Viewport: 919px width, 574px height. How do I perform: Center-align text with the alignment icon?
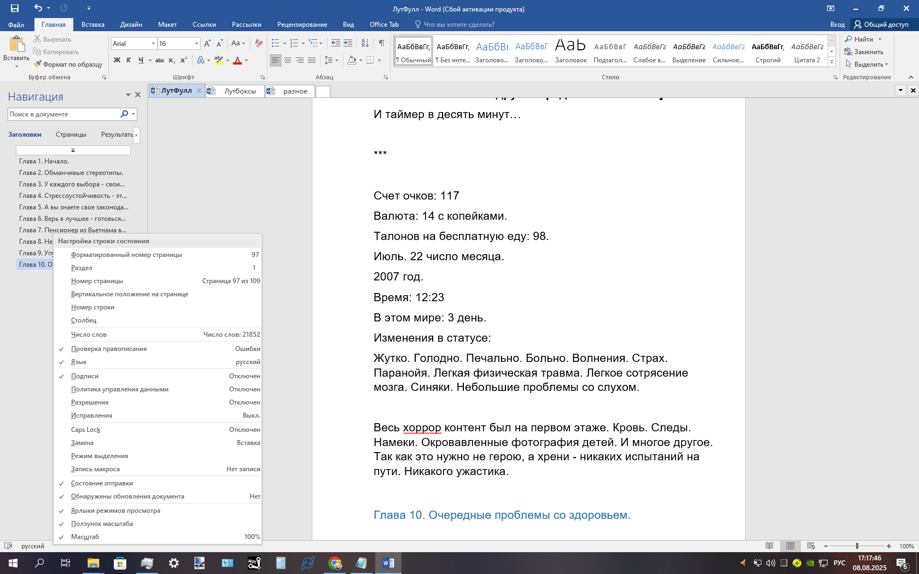(x=288, y=60)
